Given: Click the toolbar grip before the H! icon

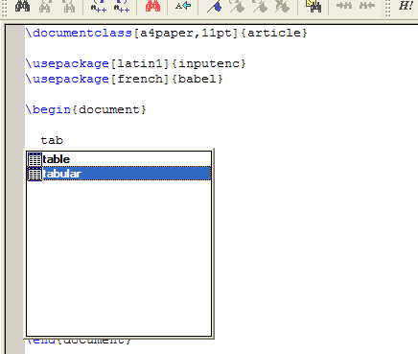Looking at the screenshot, I should pyautogui.click(x=387, y=7).
